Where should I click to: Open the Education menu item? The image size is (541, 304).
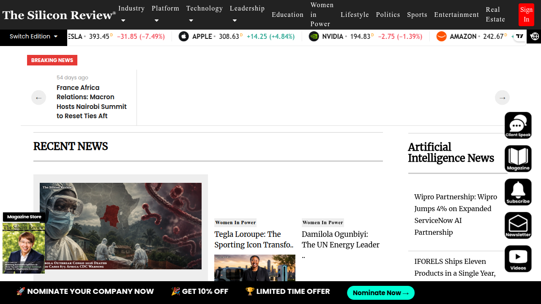(287, 14)
